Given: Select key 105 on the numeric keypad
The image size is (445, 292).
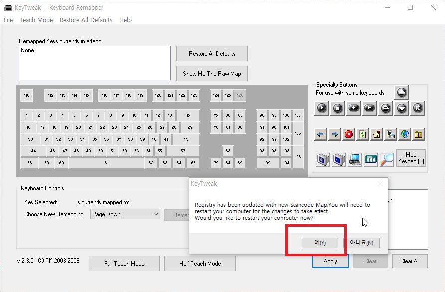Looking at the screenshot, I should (x=297, y=115).
